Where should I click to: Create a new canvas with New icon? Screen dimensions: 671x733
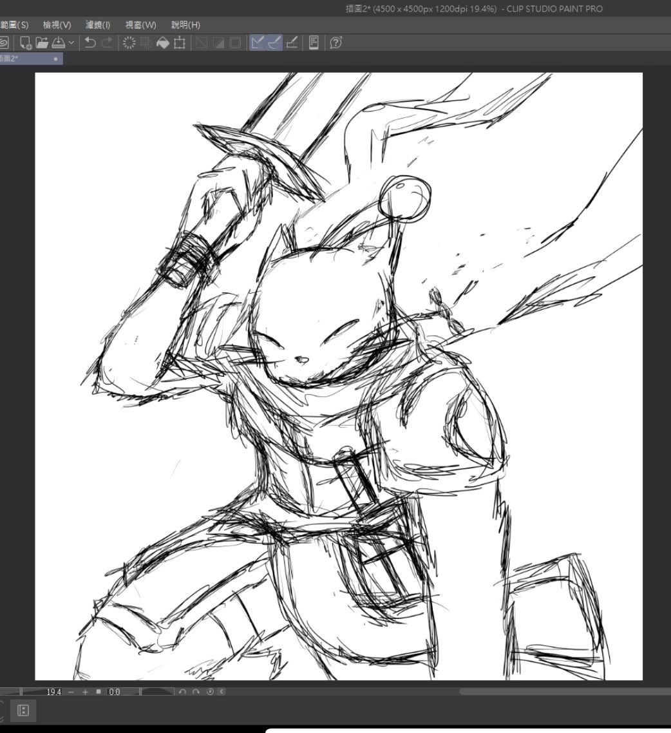26,43
